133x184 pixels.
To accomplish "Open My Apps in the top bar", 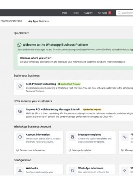I will point(102,13).
